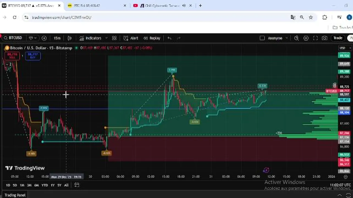Open the media control icon in Chrome
The image size is (353, 198).
(x=340, y=17)
